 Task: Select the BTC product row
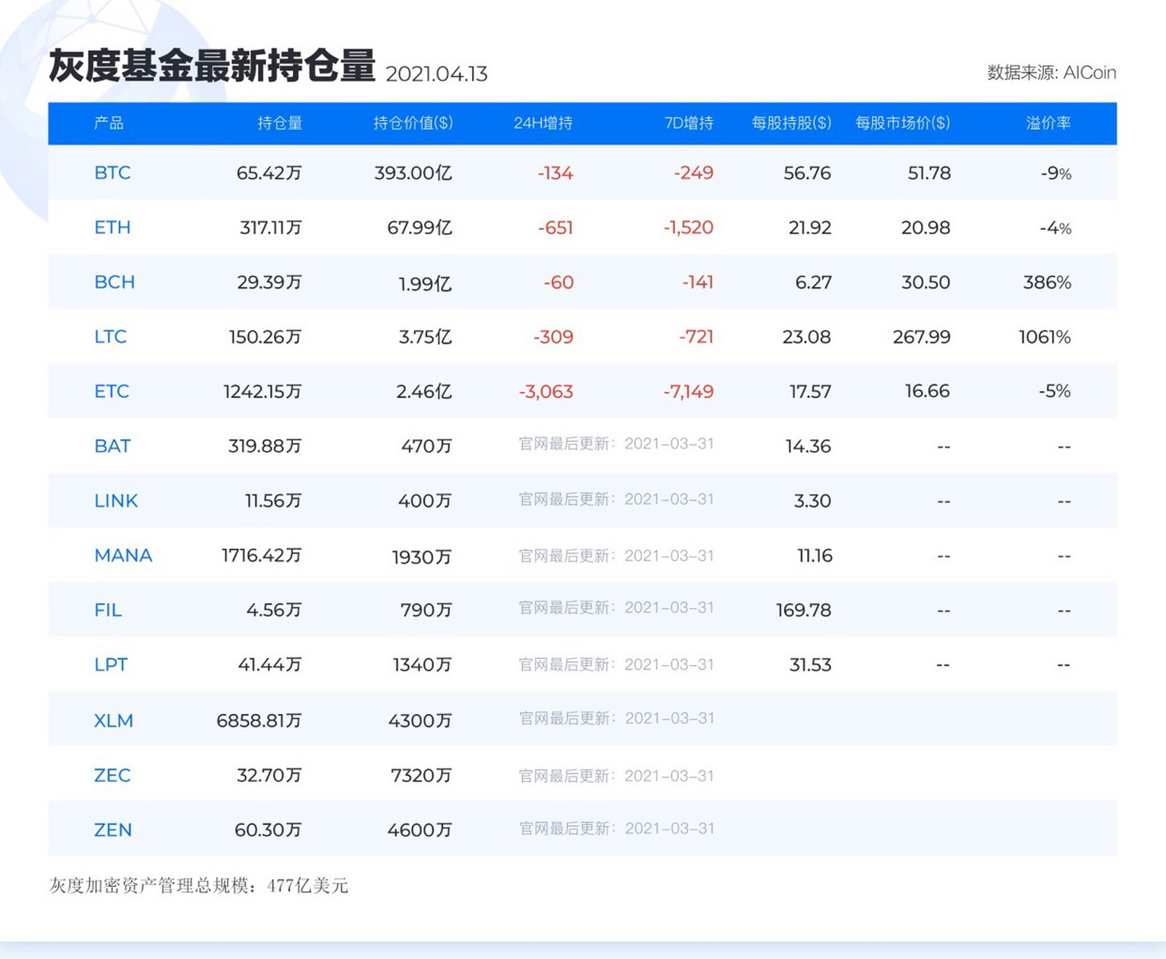point(112,172)
